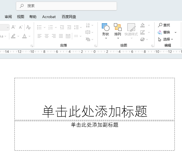182x165 pixels.
Task: Apply the text highlight color pen
Action: pyautogui.click(x=13, y=36)
